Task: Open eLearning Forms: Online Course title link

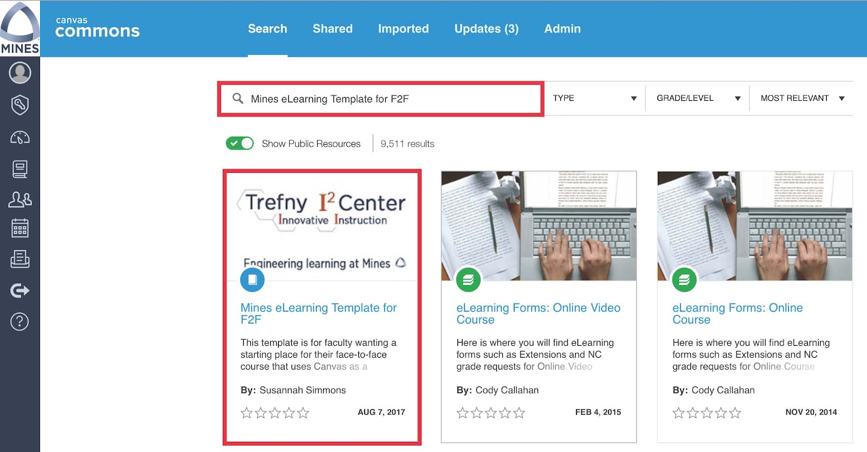Action: 737,314
